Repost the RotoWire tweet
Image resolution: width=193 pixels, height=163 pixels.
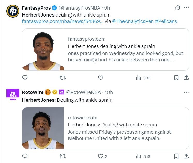click(63, 156)
